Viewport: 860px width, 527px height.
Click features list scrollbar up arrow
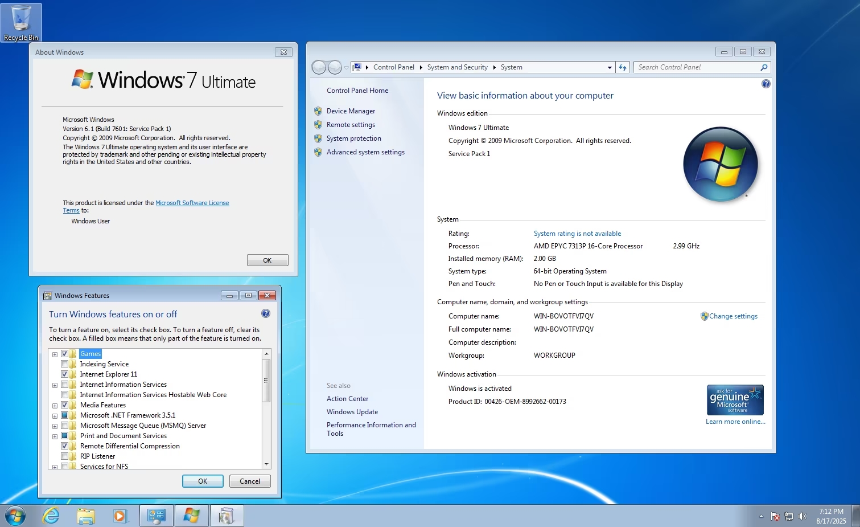tap(266, 354)
